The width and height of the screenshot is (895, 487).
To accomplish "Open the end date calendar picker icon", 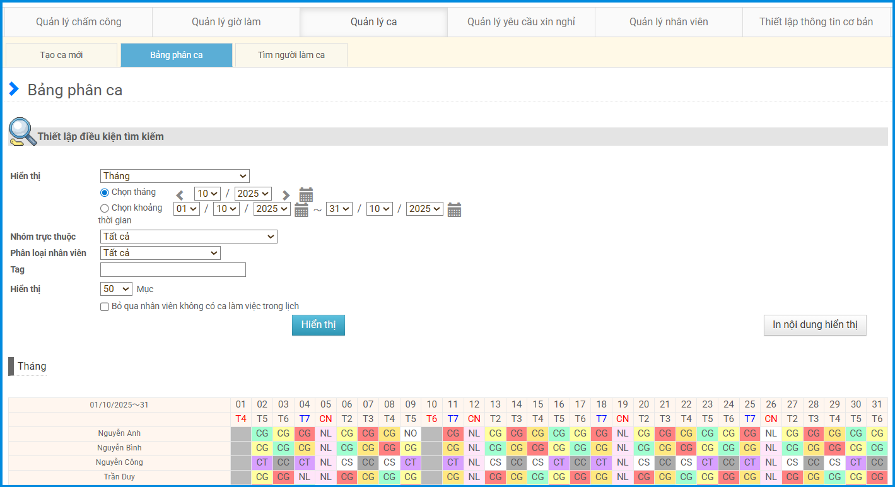I will [454, 209].
